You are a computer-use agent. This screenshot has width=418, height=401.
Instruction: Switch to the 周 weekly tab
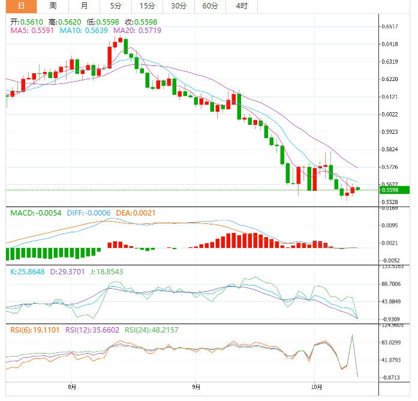pyautogui.click(x=53, y=6)
